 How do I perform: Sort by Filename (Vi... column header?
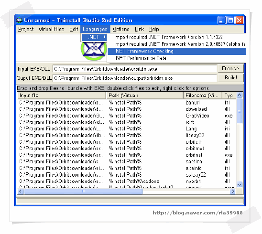coord(203,96)
